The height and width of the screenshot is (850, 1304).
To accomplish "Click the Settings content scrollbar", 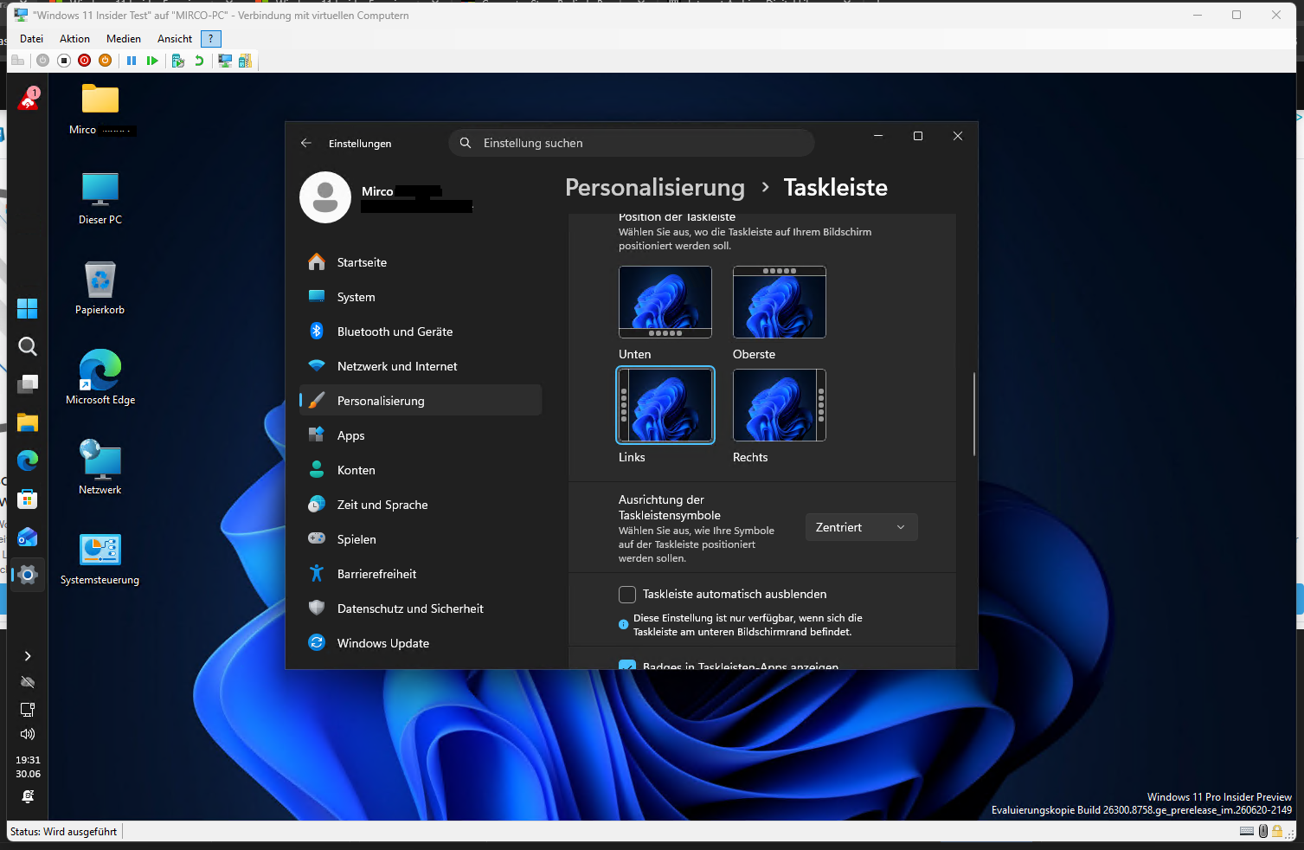I will (x=974, y=414).
